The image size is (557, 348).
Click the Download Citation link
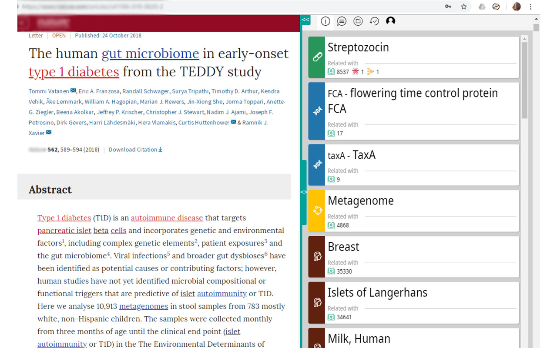135,150
